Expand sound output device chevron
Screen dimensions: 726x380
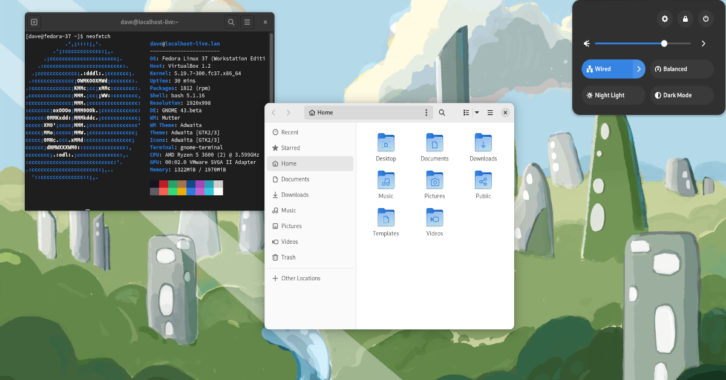(x=703, y=44)
